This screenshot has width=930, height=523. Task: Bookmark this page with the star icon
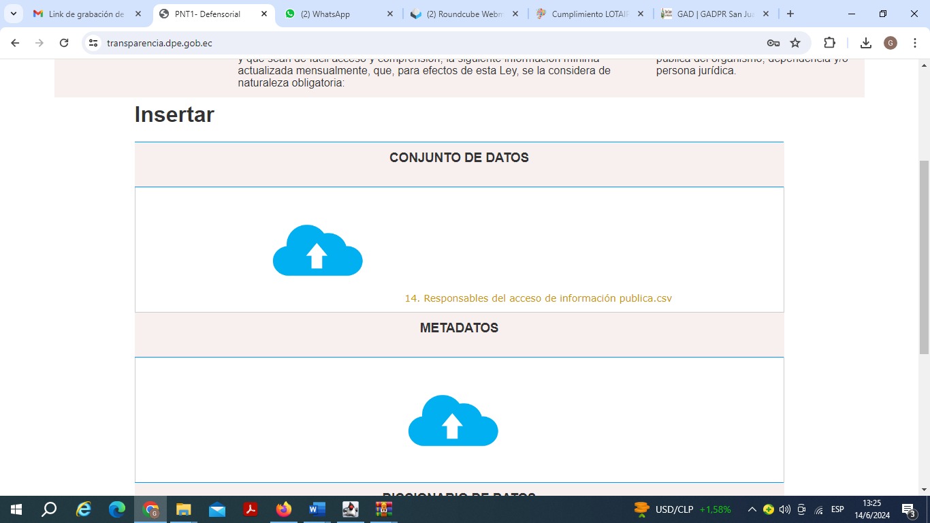click(795, 43)
